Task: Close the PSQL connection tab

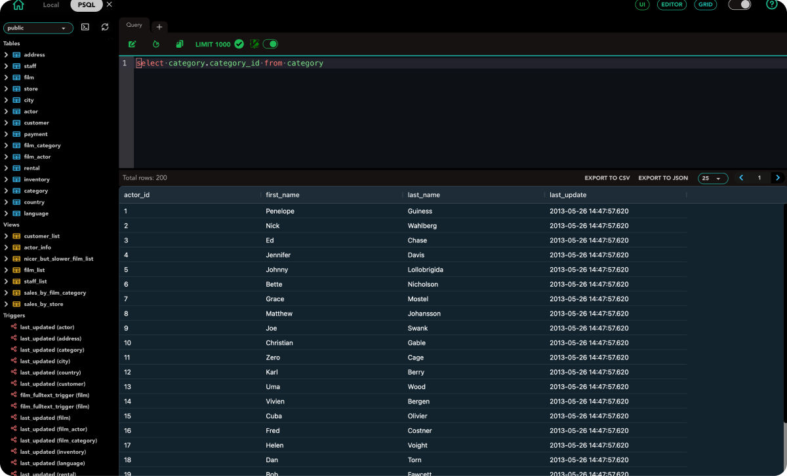Action: point(109,5)
